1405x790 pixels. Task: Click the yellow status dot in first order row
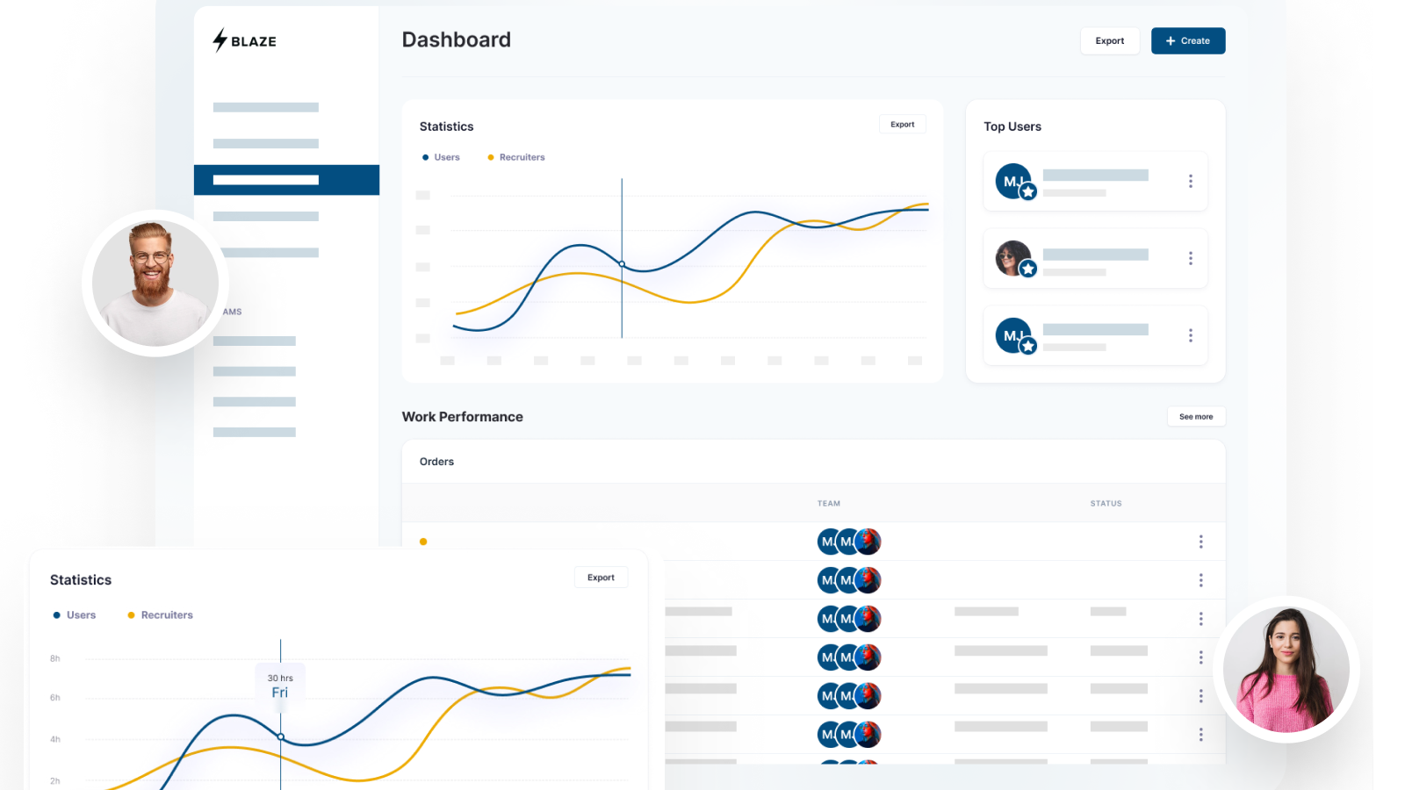[423, 542]
